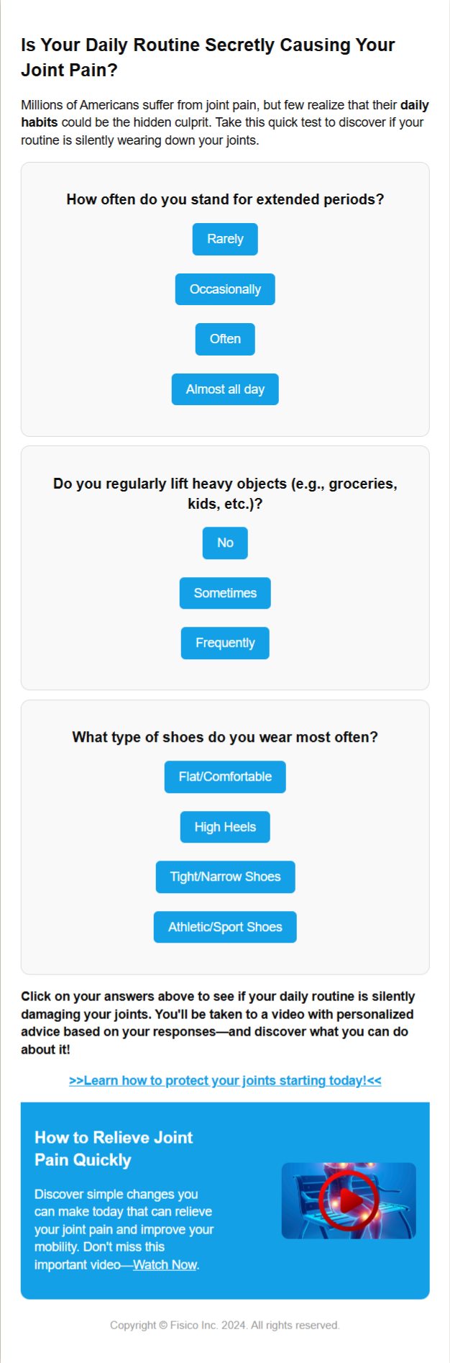Open "Learn how to protect your joints" link
This screenshot has width=450, height=1363.
(x=225, y=1080)
